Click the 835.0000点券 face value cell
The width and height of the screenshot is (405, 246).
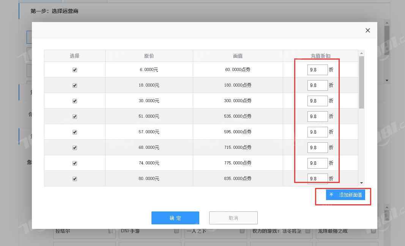coord(238,178)
